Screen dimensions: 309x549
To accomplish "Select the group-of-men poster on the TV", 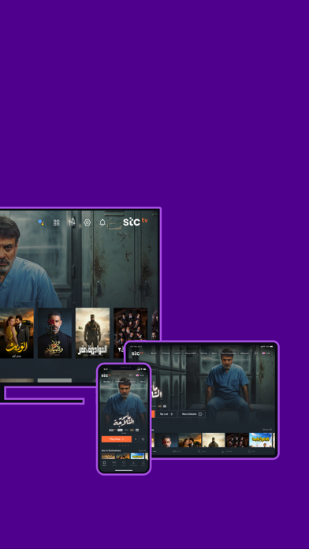I will coord(130,333).
